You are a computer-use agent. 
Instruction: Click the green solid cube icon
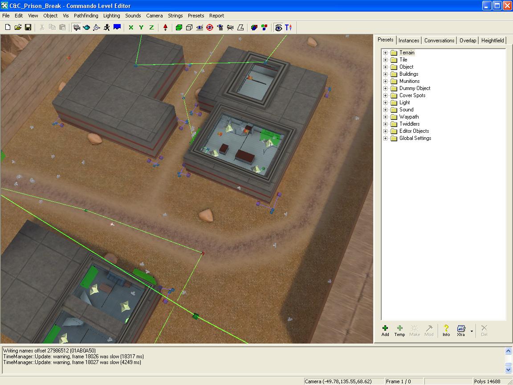[179, 27]
